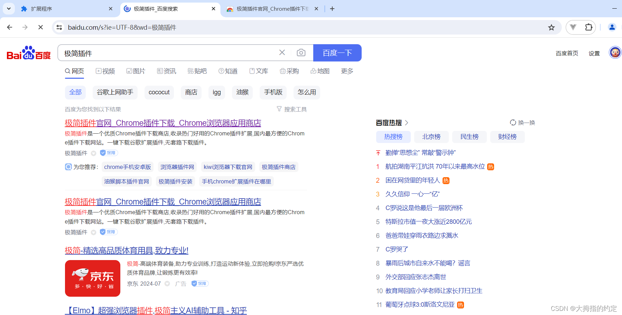Go forward to the next page
Screen dimensions: 622x315
(x=25, y=27)
